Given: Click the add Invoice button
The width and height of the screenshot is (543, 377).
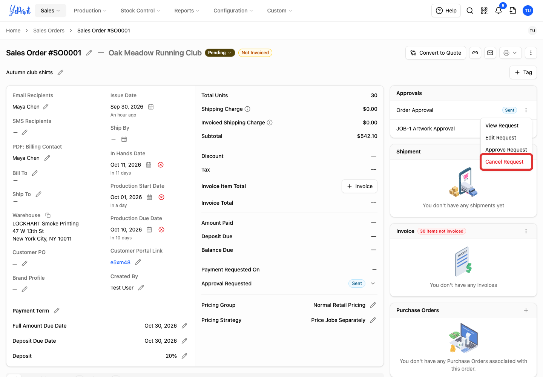Looking at the screenshot, I should pos(359,186).
